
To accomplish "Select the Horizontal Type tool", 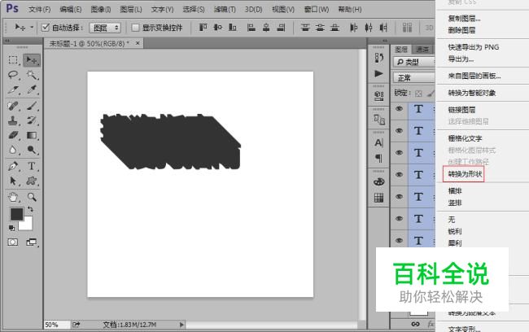I will point(32,166).
